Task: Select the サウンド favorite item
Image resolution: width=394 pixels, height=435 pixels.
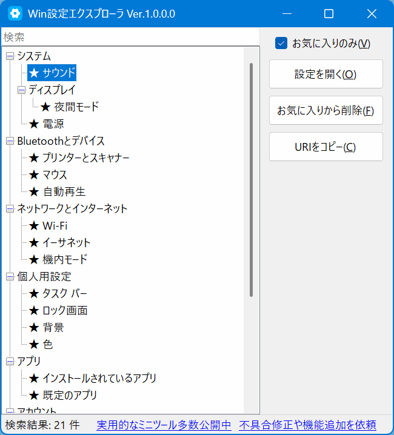Action: (x=52, y=73)
